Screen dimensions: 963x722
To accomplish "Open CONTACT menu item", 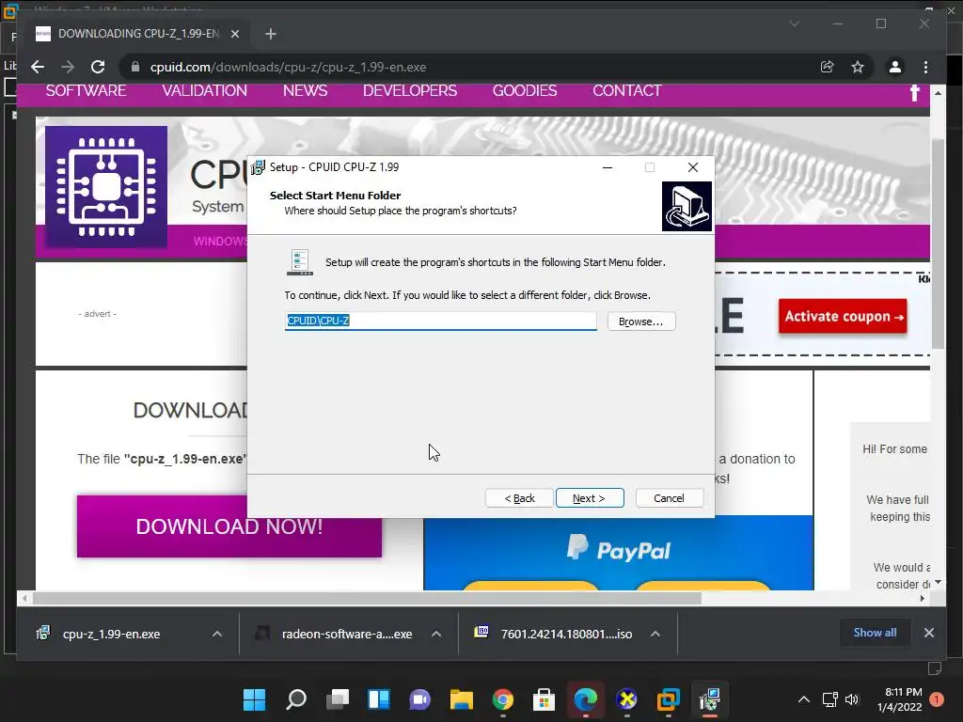I will (626, 91).
